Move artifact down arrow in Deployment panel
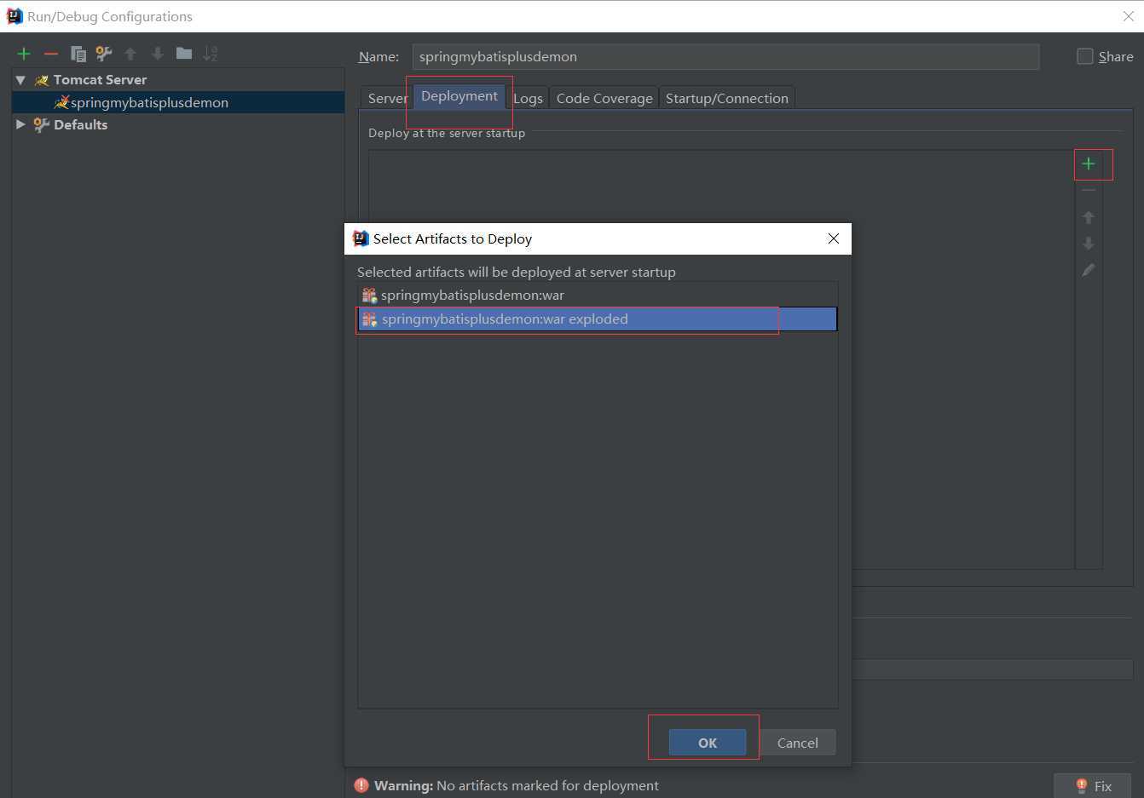 pyautogui.click(x=1089, y=244)
